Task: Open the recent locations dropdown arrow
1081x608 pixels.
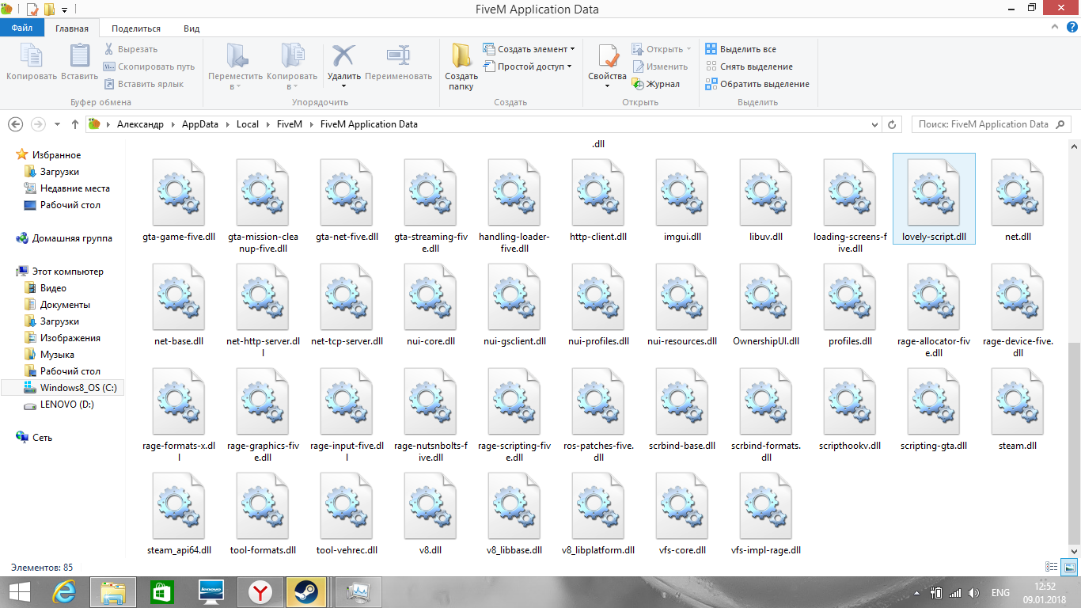Action: pyautogui.click(x=57, y=124)
